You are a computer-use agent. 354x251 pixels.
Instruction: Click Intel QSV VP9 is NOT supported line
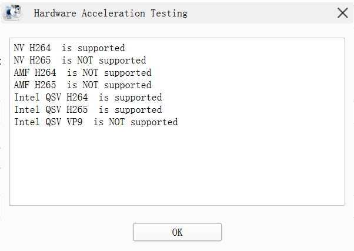click(x=96, y=122)
